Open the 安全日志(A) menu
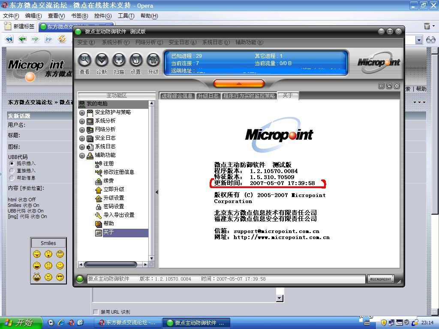 click(x=183, y=42)
